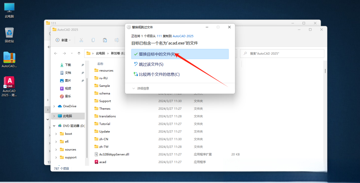Minimize the 替换或跳过文件 dialog

click(207, 27)
